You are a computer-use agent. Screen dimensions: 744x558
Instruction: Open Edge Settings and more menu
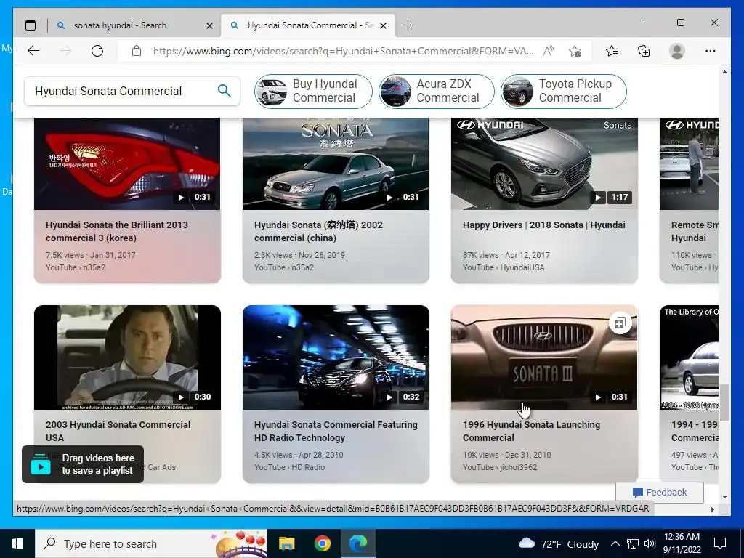point(711,51)
